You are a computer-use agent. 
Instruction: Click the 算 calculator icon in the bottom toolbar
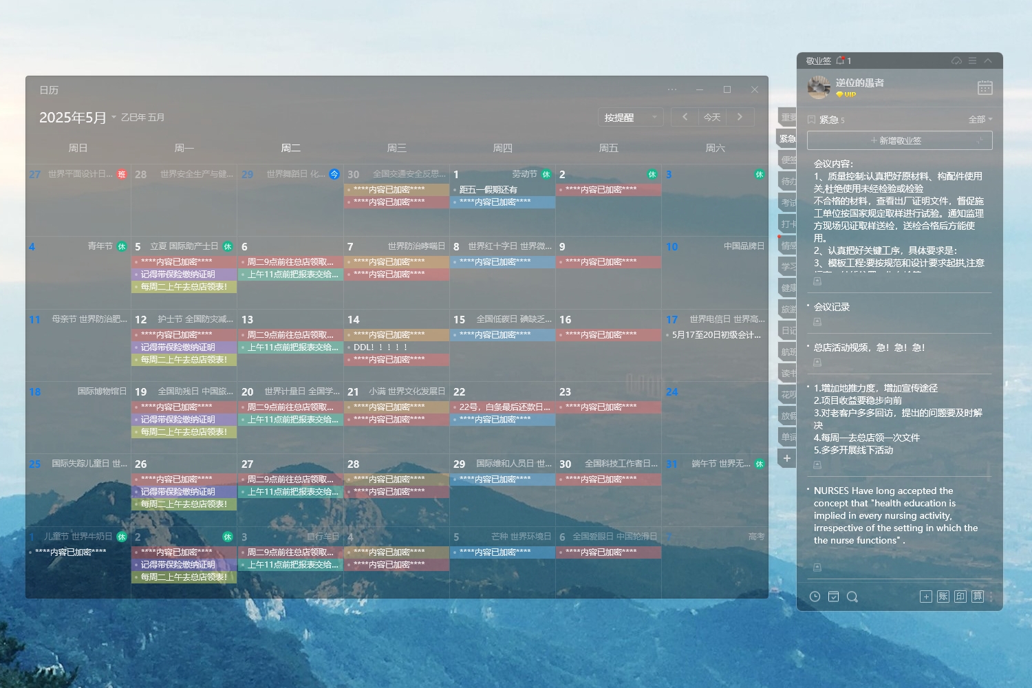pos(977,596)
